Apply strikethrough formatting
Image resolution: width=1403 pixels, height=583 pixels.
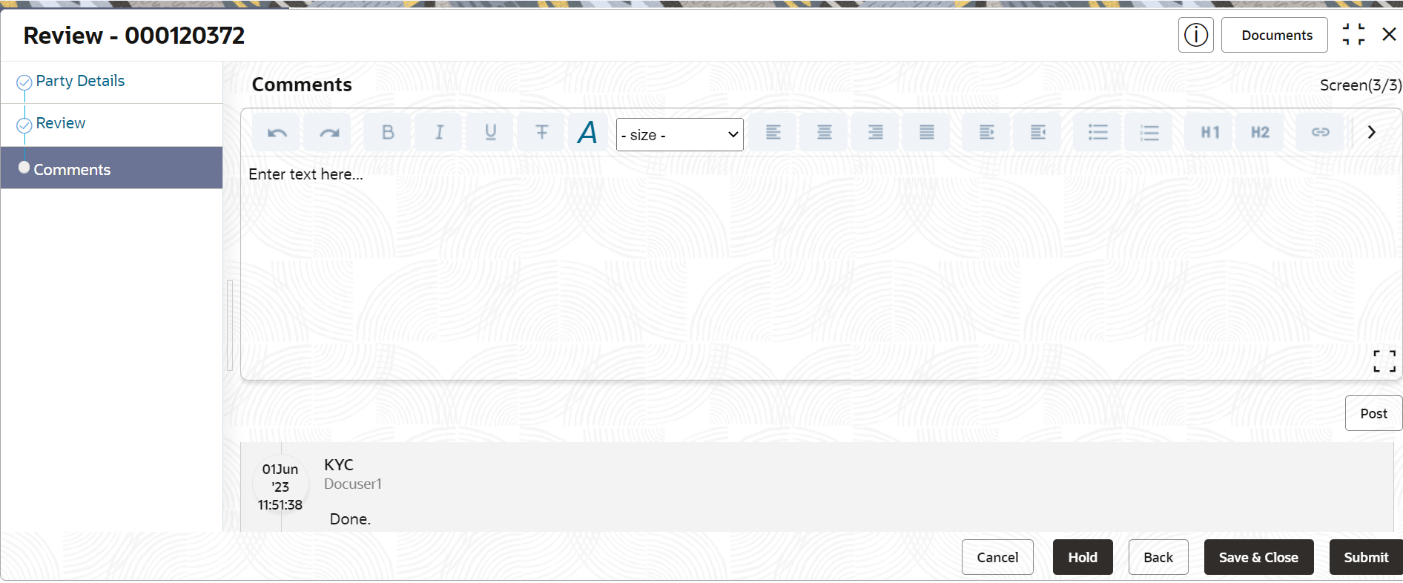[542, 133]
